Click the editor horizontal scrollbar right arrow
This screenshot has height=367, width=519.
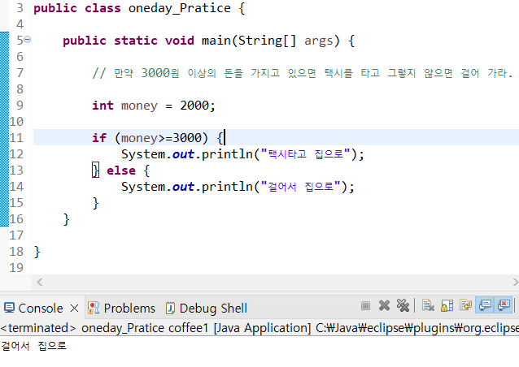click(515, 282)
